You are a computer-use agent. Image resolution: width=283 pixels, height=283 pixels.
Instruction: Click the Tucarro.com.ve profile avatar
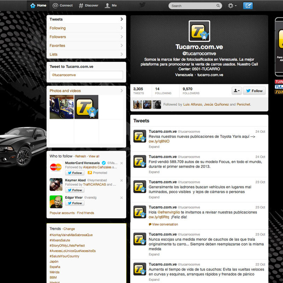[x=199, y=31]
